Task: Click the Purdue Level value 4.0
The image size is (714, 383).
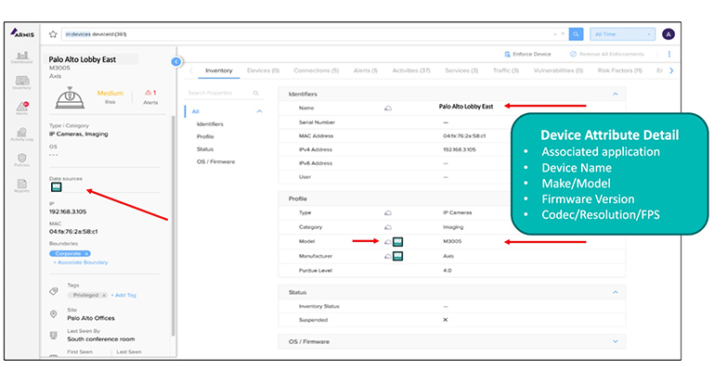Action: click(448, 271)
